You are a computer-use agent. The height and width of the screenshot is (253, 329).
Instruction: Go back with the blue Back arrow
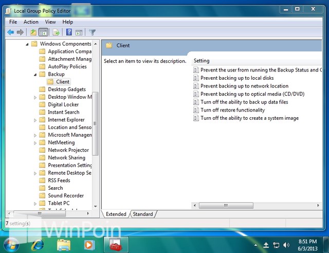(x=10, y=32)
